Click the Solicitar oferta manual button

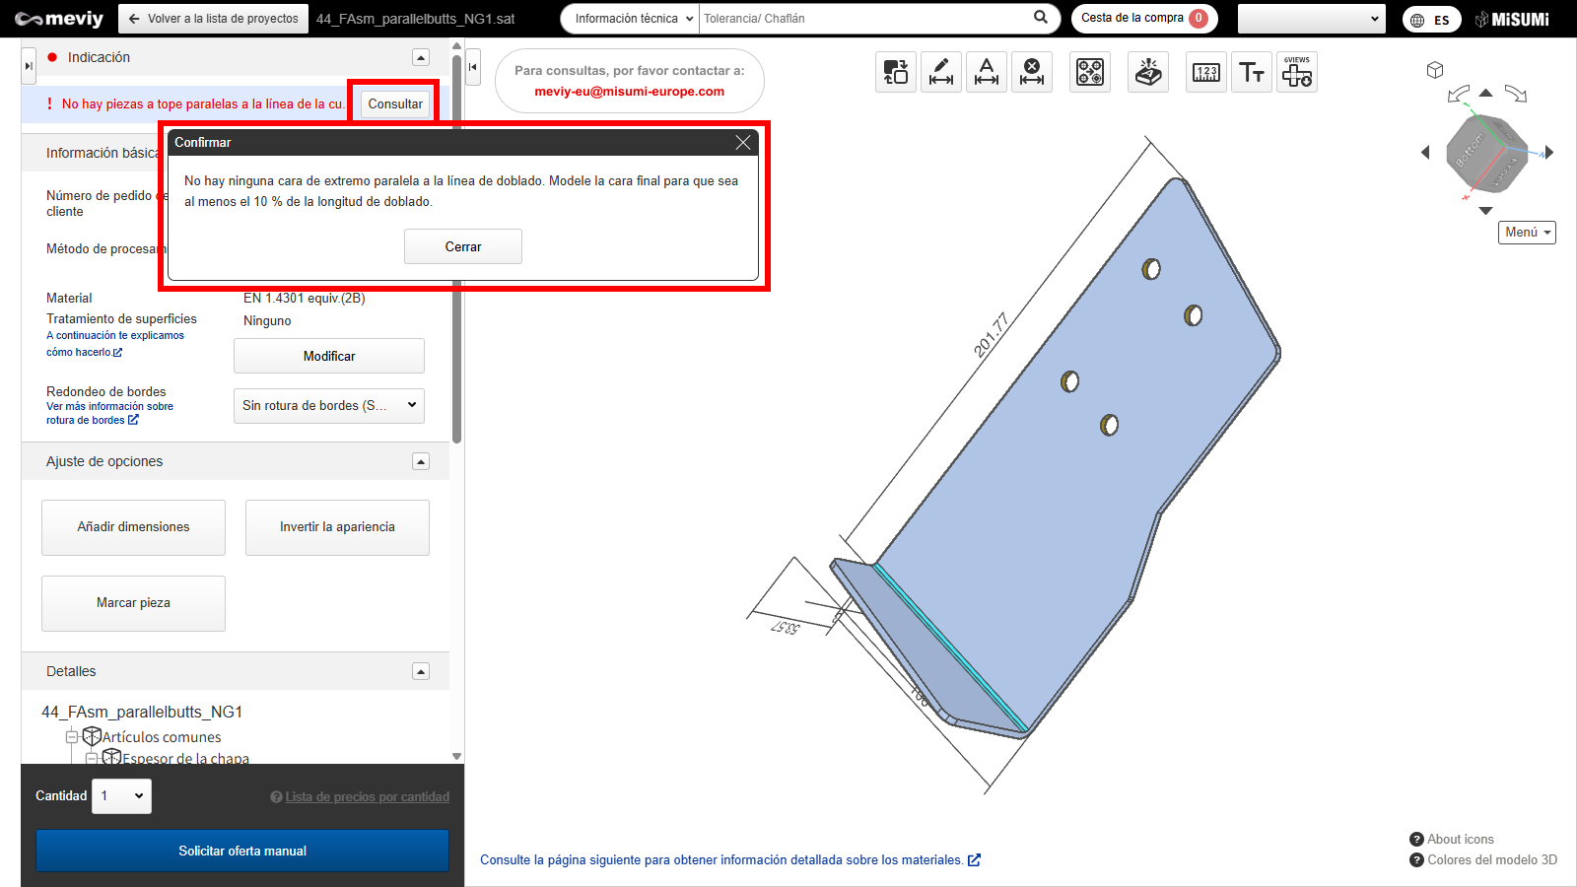tap(242, 851)
